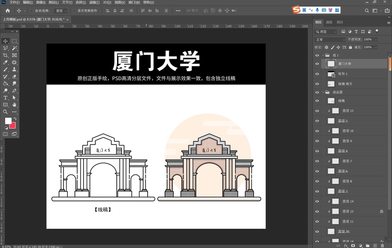
Task: Open the 滤镜(T) menu
Action: [94, 3]
